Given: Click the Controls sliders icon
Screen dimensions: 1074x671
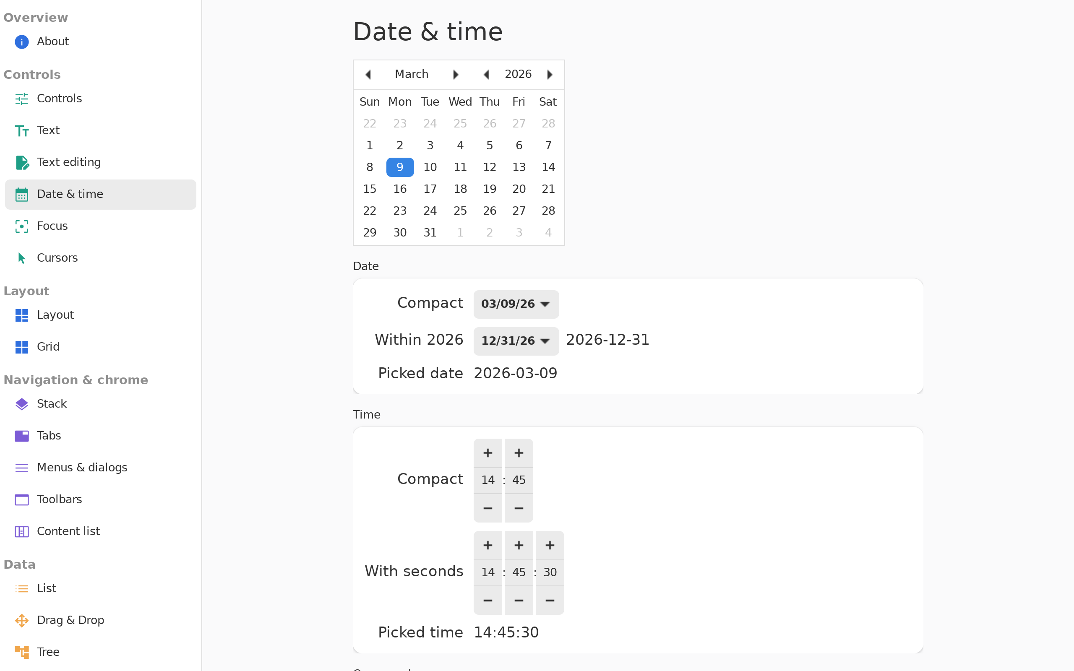Looking at the screenshot, I should tap(21, 99).
